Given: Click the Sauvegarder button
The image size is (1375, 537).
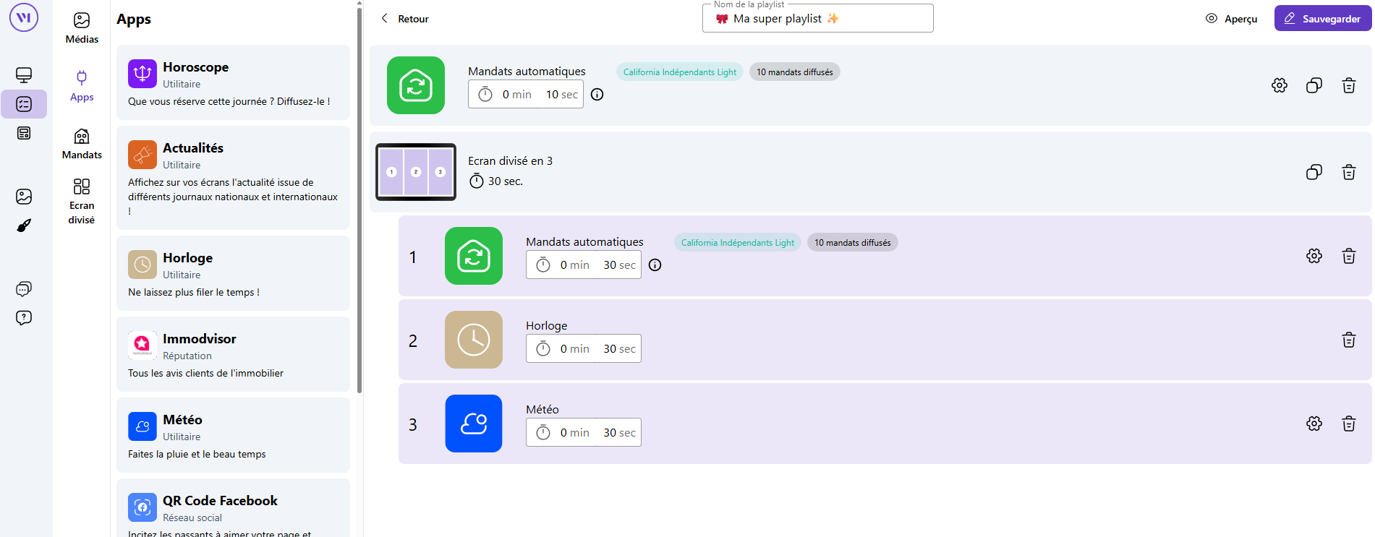Looking at the screenshot, I should (x=1323, y=19).
